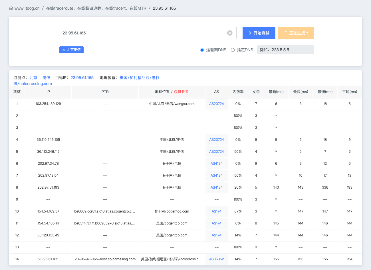Click the 最新(ms) column header
The height and width of the screenshot is (270, 371).
[276, 92]
